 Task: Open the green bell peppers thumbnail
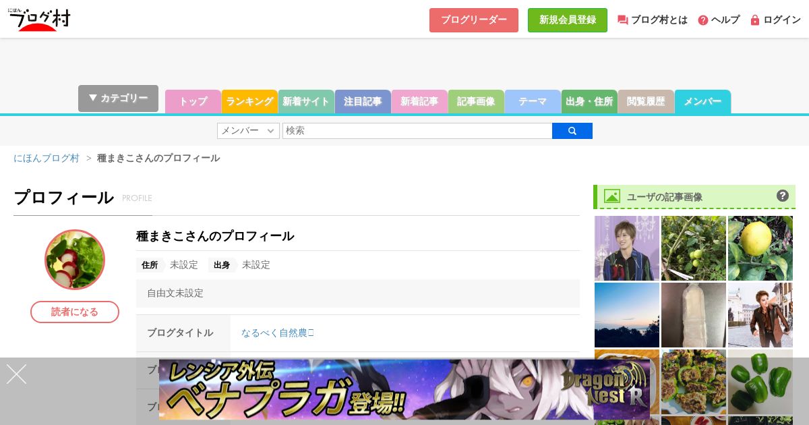point(760,382)
